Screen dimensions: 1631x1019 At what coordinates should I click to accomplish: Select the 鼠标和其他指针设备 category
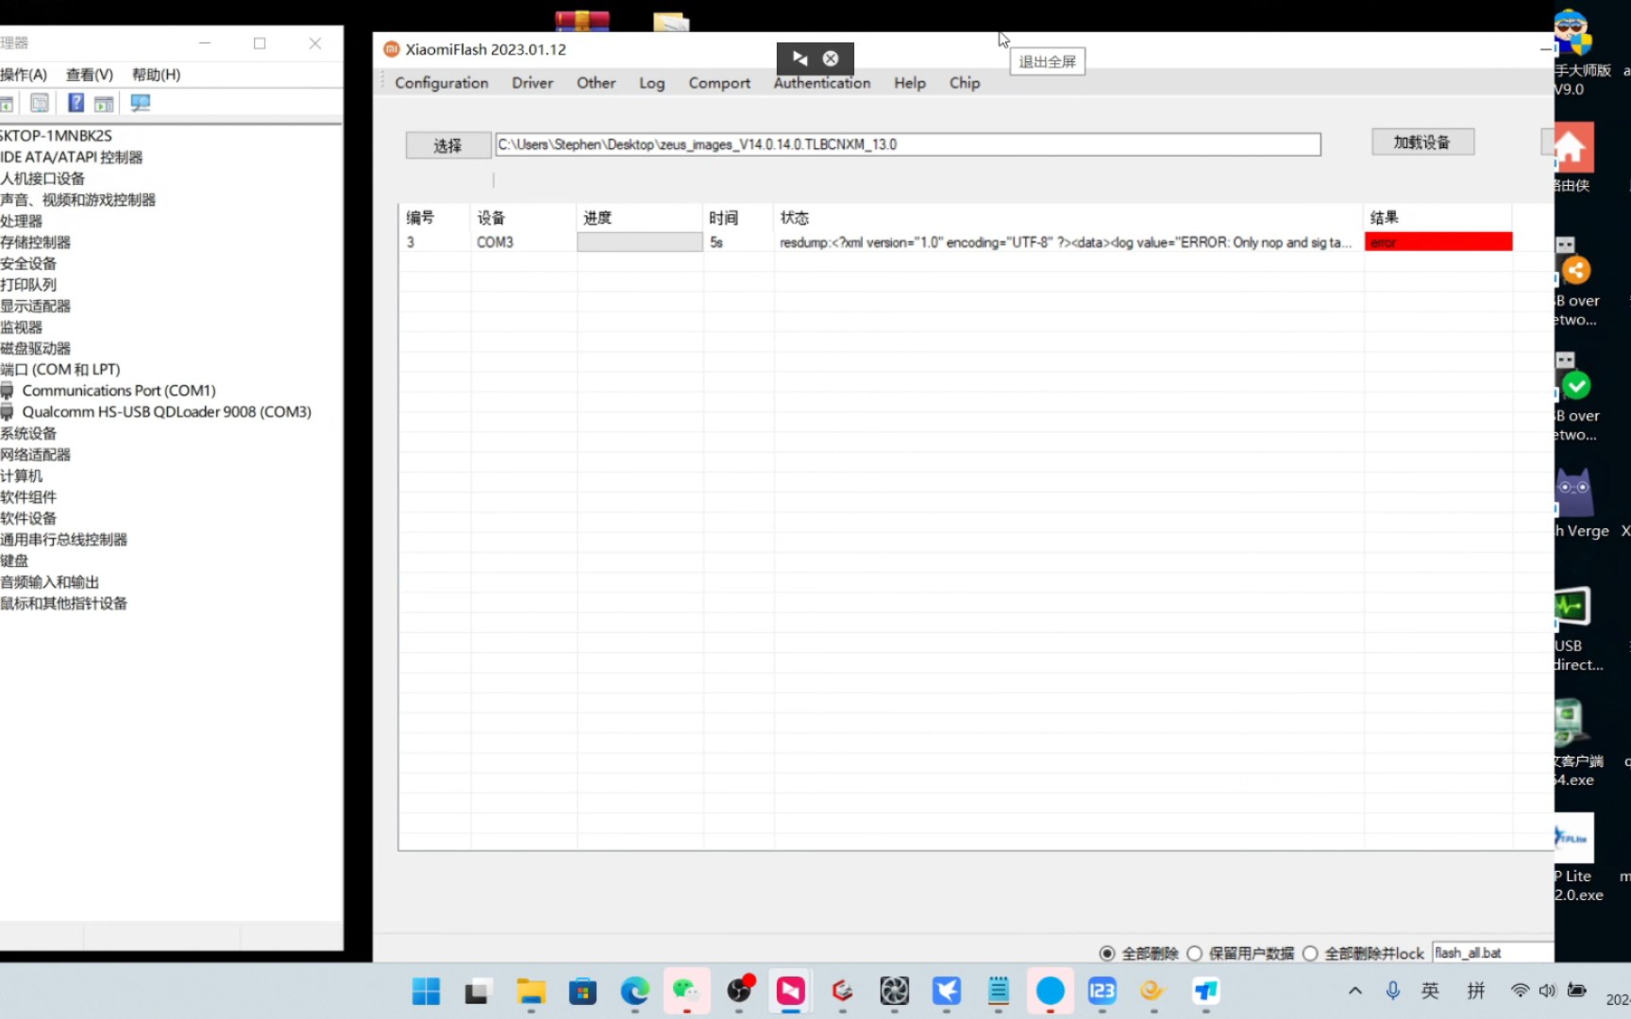click(x=64, y=604)
